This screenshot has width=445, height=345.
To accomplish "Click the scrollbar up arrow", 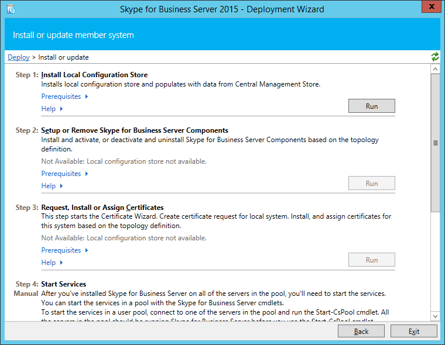I will coord(435,69).
